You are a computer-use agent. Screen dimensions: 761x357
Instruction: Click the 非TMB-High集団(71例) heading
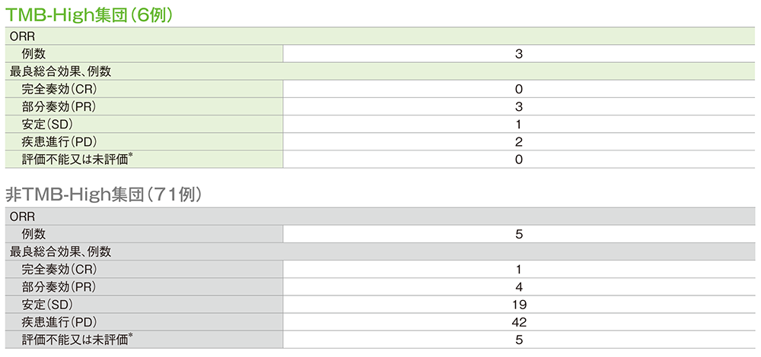103,194
